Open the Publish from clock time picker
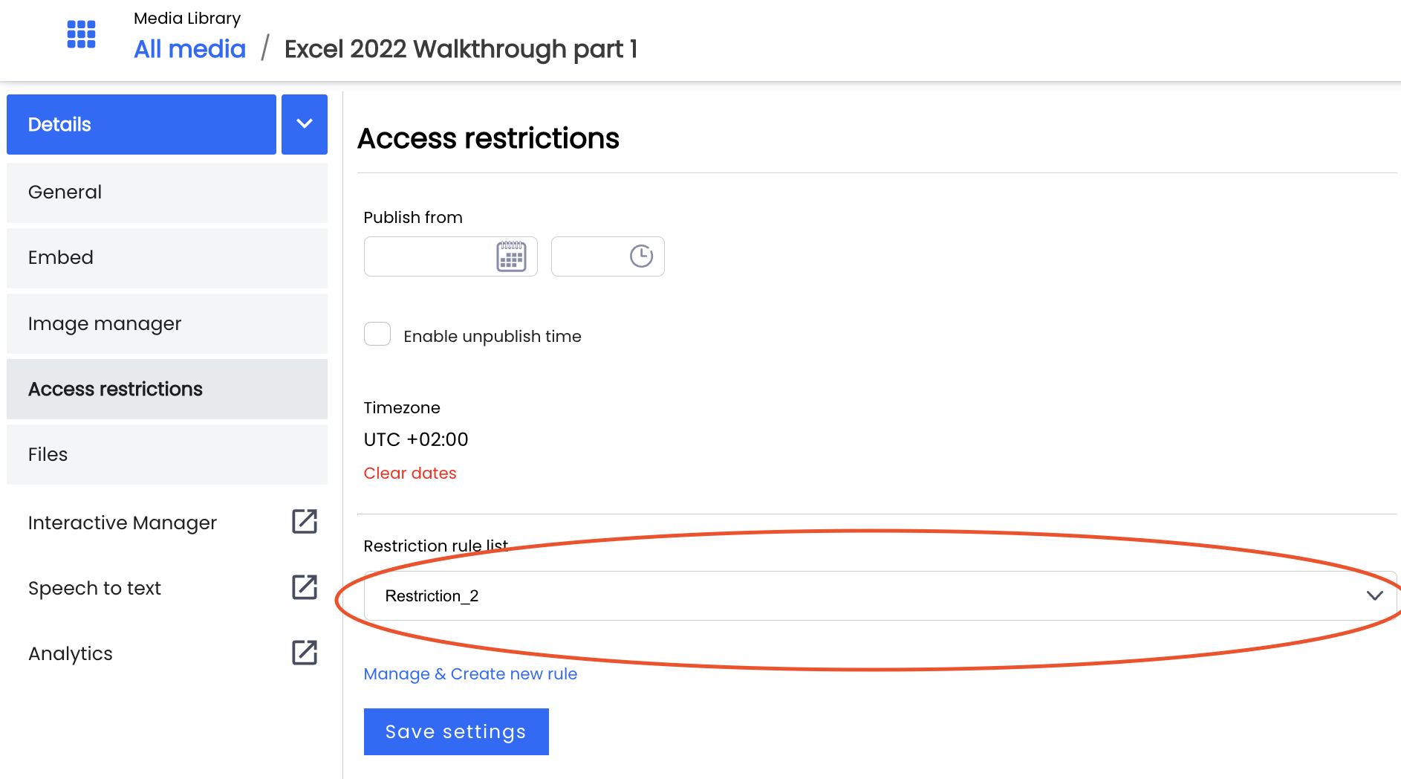 pos(641,256)
